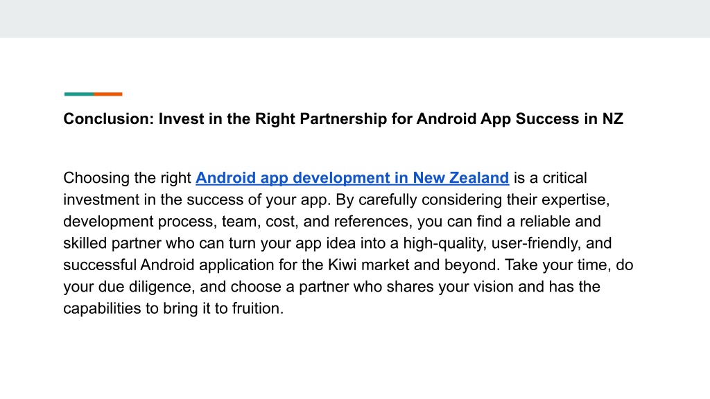Click the orange segment of the accent bar
This screenshot has height=399, width=710.
tap(108, 94)
